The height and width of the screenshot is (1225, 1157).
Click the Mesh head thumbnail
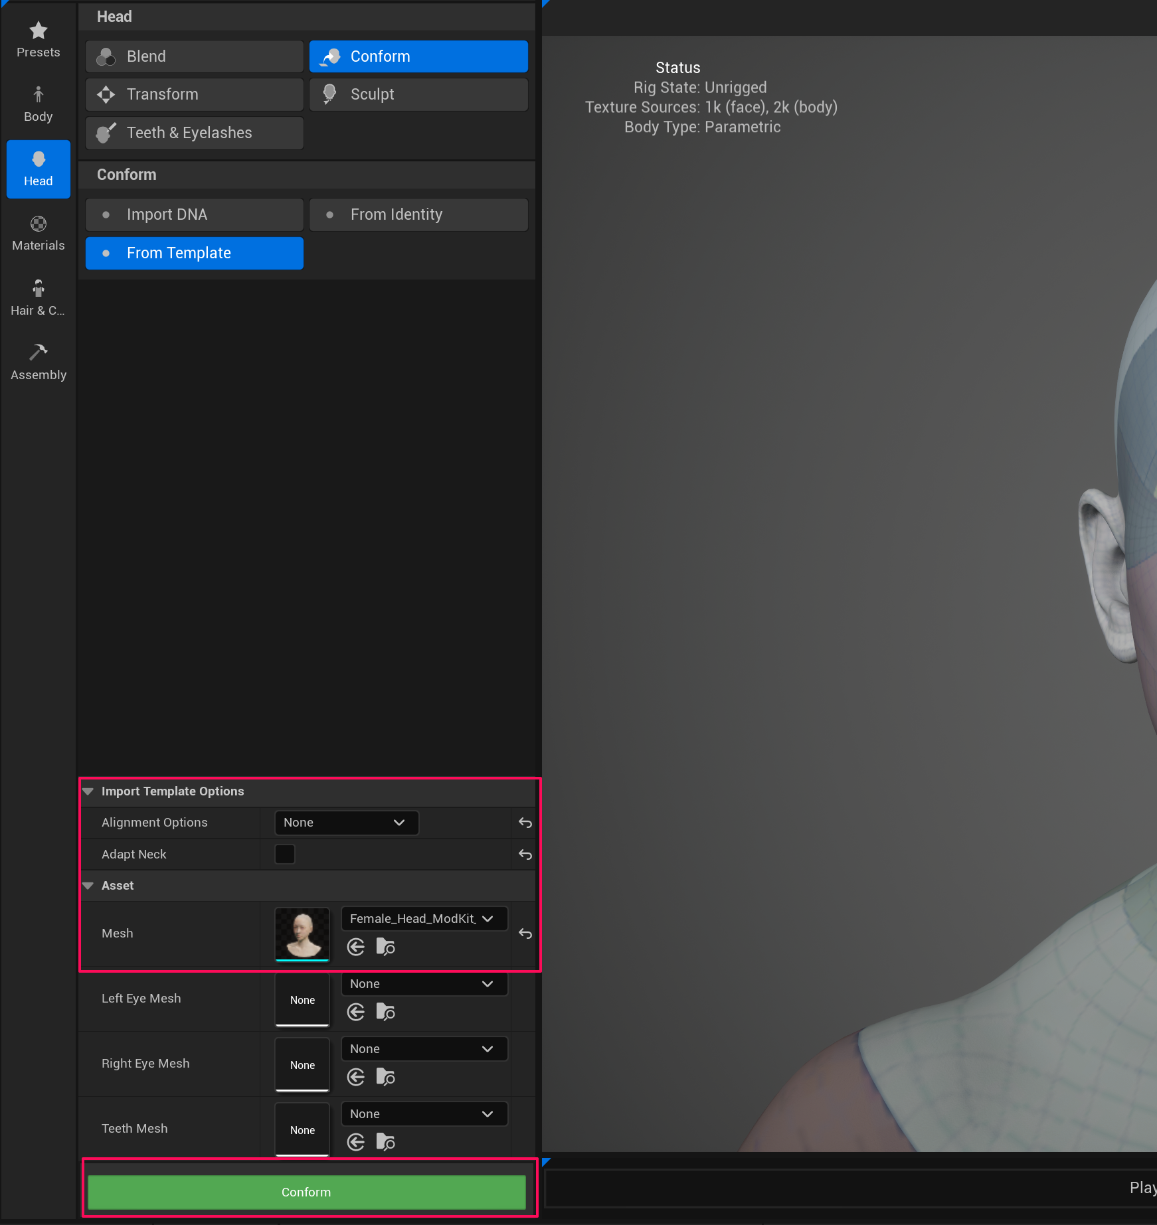click(302, 934)
